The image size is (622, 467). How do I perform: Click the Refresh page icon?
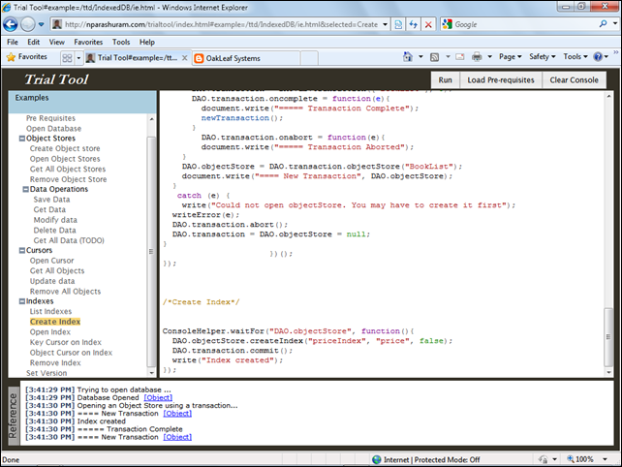coord(414,24)
